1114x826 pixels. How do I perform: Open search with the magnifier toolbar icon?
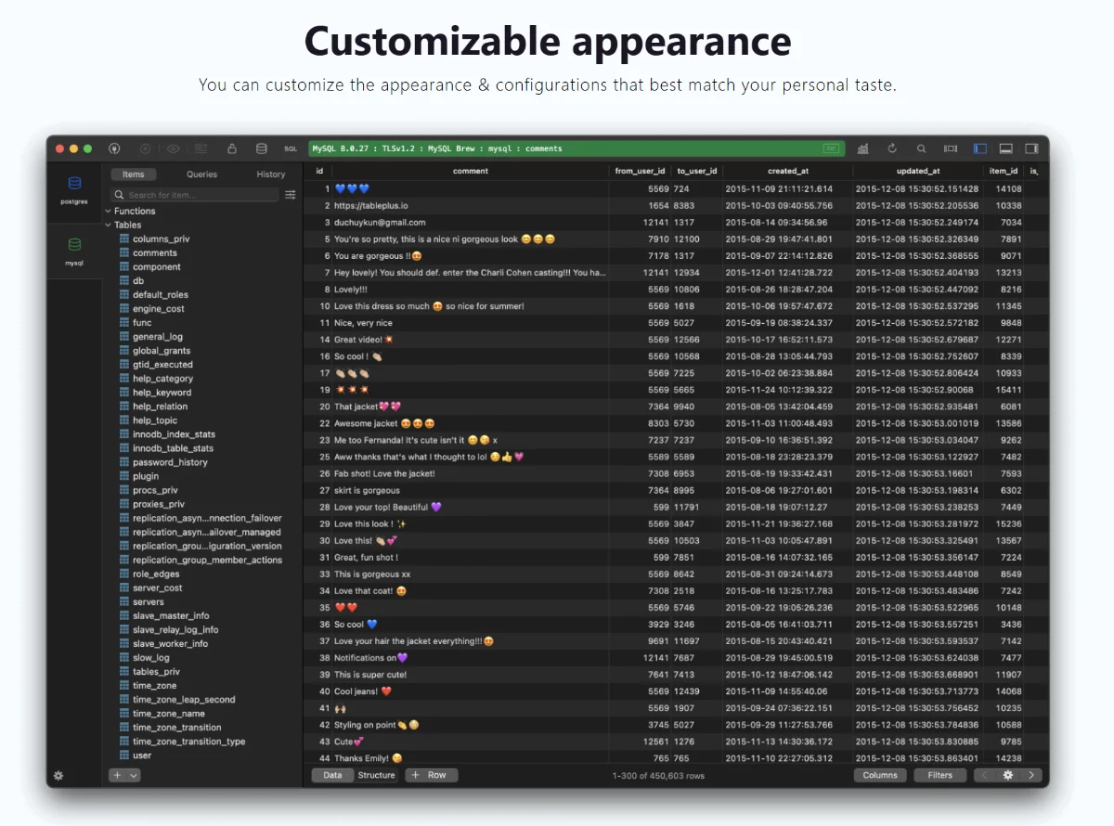pyautogui.click(x=921, y=148)
